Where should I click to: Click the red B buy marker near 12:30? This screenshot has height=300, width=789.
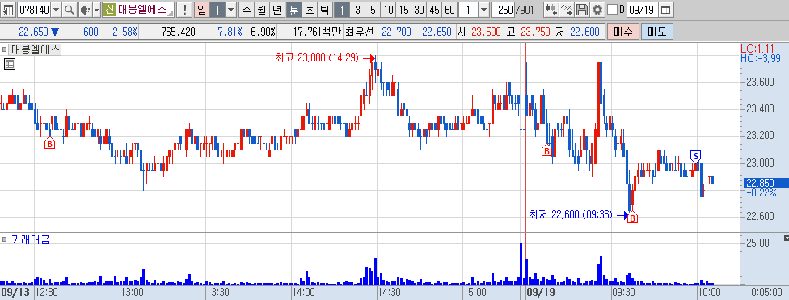pos(49,144)
